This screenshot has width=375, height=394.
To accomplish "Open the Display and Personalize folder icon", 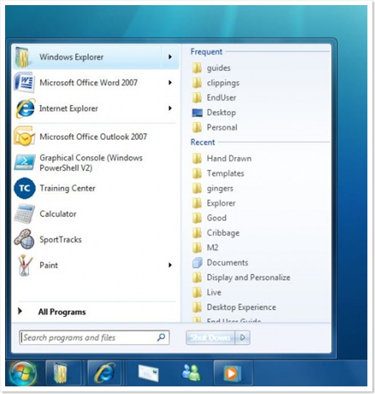I will pyautogui.click(x=197, y=278).
